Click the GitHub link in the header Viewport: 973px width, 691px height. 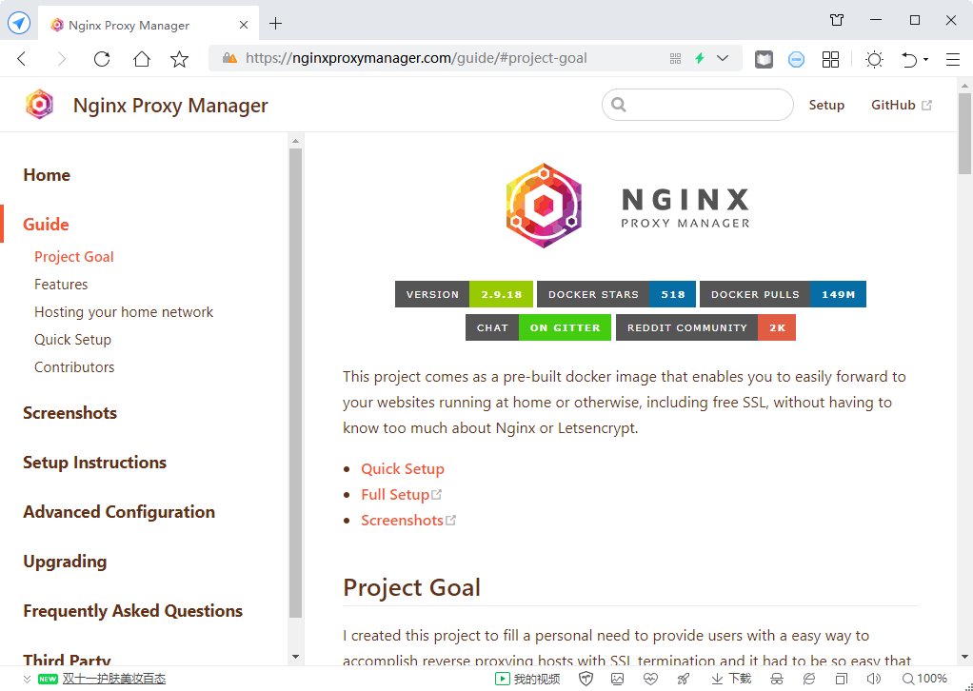pyautogui.click(x=895, y=105)
